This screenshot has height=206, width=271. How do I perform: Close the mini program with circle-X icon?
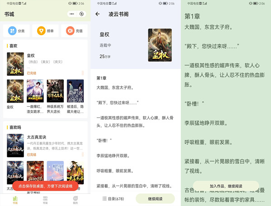(81, 14)
